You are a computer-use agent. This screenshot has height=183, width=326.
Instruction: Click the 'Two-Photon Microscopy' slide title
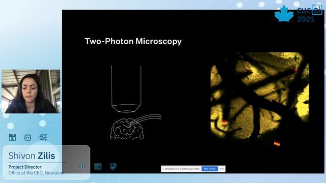[x=133, y=41]
